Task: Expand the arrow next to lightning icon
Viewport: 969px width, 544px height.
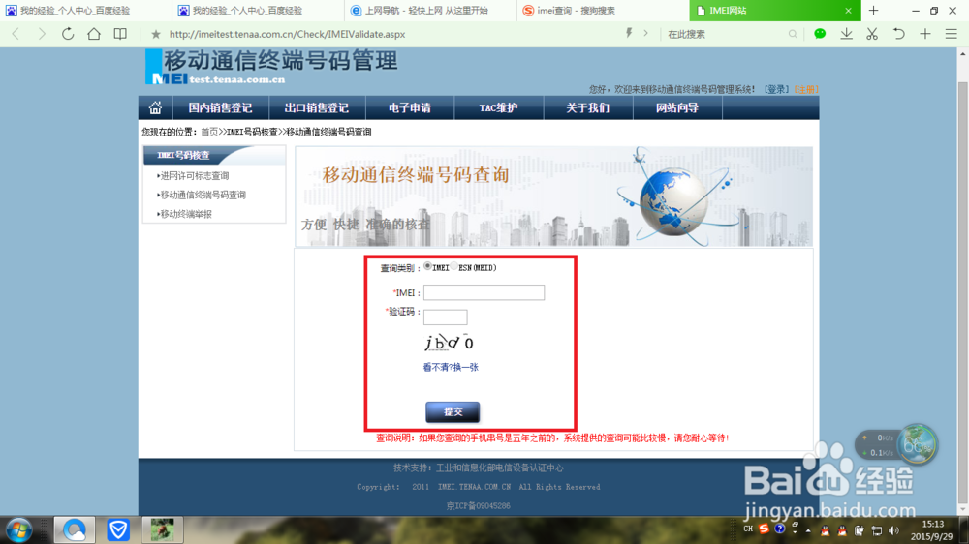Action: point(645,33)
